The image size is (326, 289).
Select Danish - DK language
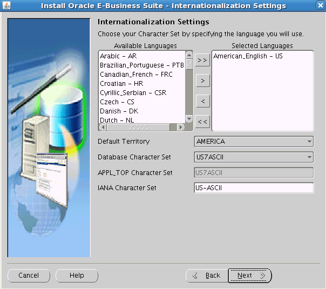(142, 111)
